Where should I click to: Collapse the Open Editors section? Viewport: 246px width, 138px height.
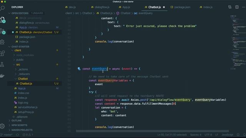click(x=20, y=13)
